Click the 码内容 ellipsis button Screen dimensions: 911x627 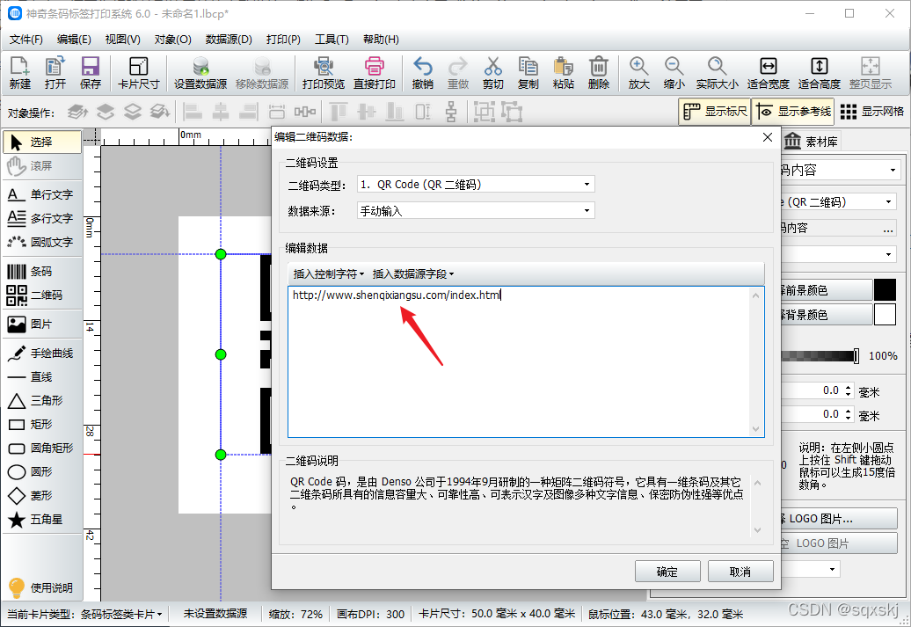pyautogui.click(x=888, y=229)
